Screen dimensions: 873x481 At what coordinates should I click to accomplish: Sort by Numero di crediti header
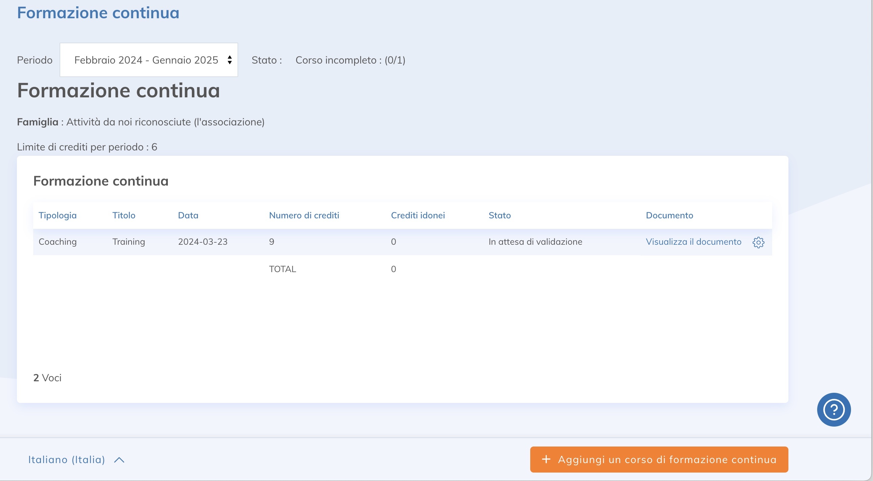pyautogui.click(x=304, y=215)
